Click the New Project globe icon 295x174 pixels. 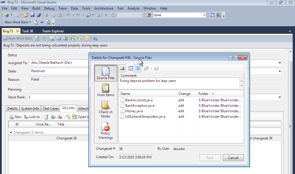7,15
